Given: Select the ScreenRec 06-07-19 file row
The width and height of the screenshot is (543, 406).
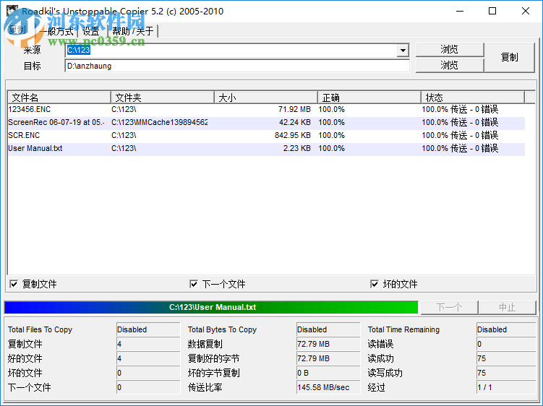Looking at the screenshot, I should pos(266,123).
